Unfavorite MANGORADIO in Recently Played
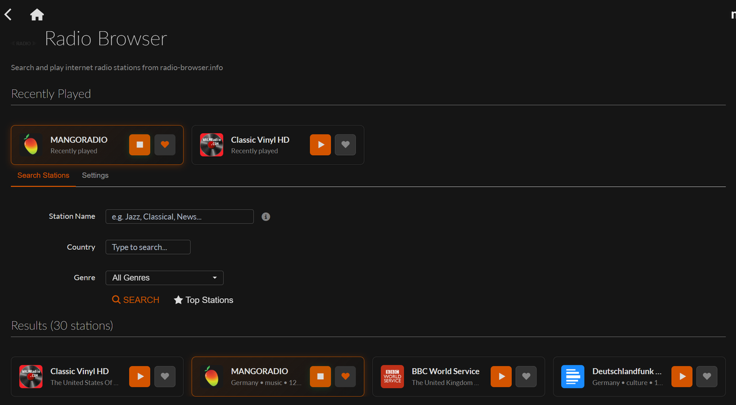736x405 pixels. 165,145
